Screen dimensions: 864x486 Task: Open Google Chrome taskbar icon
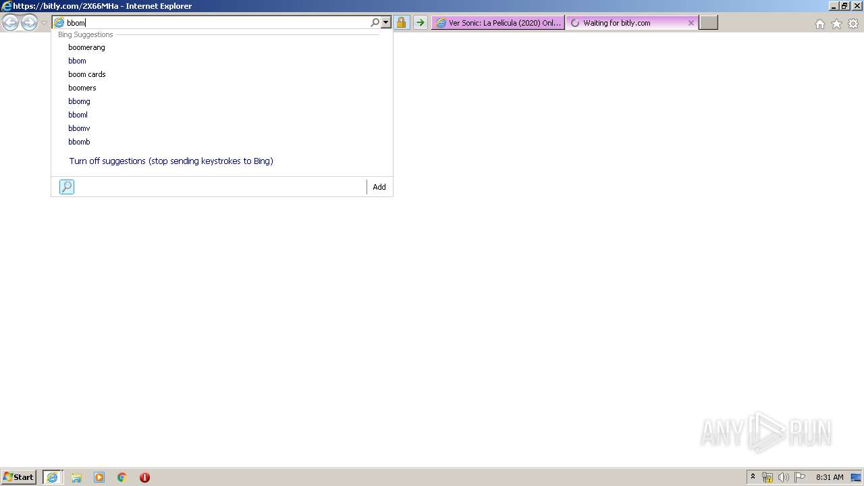122,477
